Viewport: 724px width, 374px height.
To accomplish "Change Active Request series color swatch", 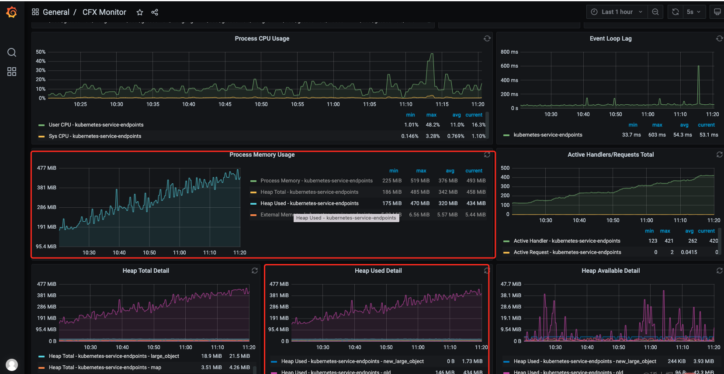I will coord(506,253).
